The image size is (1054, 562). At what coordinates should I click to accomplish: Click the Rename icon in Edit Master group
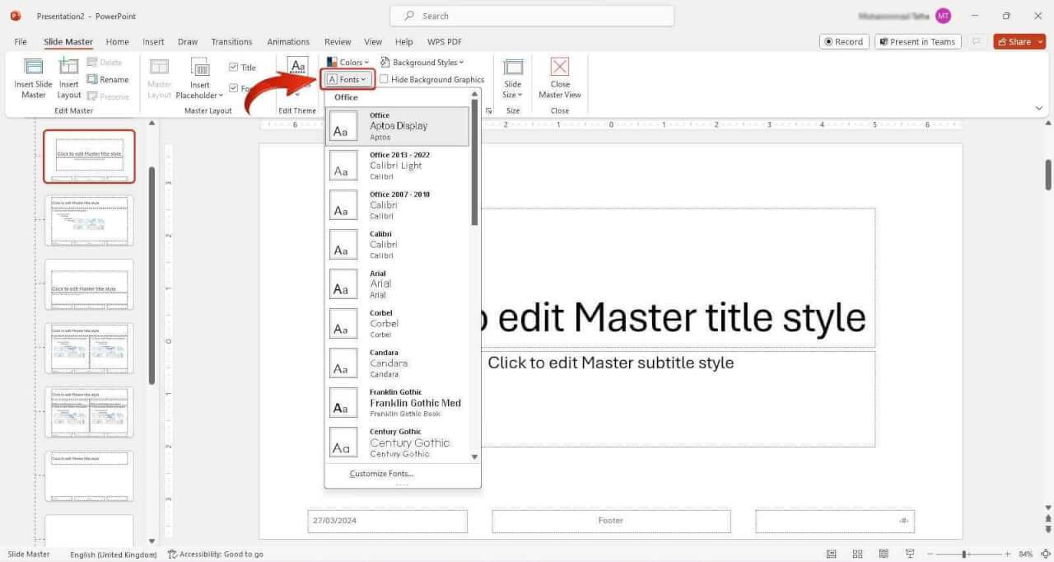[x=109, y=79]
